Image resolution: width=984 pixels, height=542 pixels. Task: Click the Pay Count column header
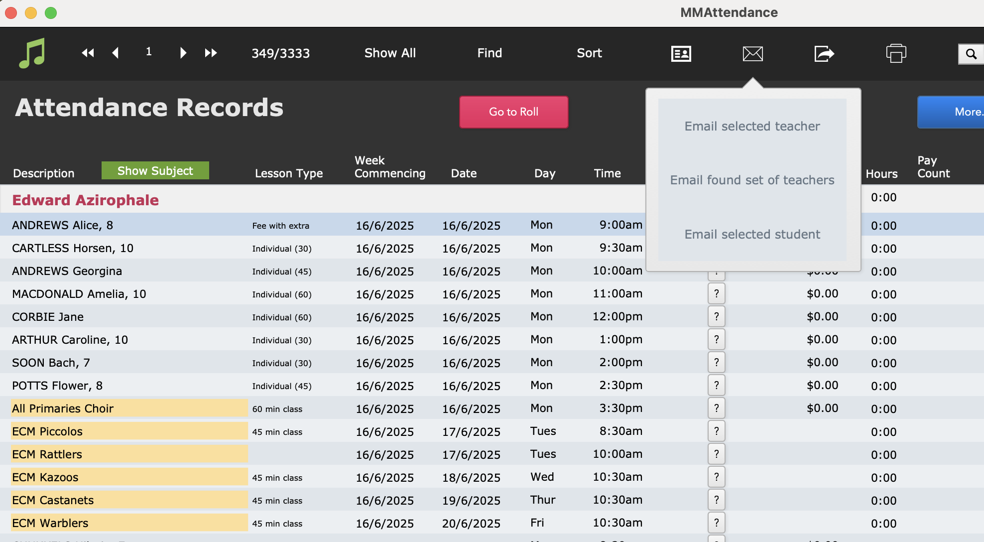[934, 167]
